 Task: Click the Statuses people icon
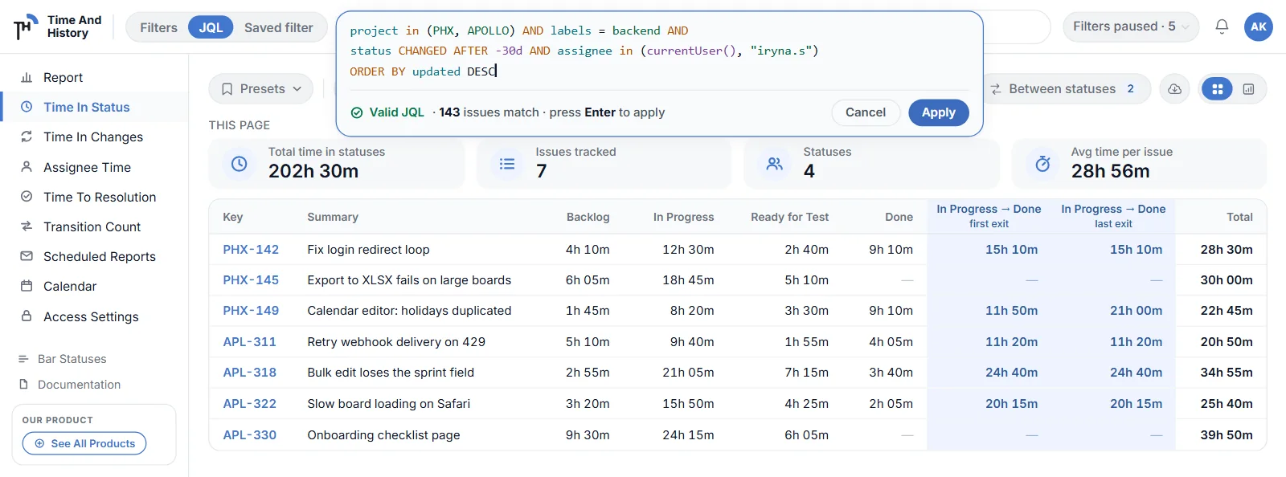(775, 164)
